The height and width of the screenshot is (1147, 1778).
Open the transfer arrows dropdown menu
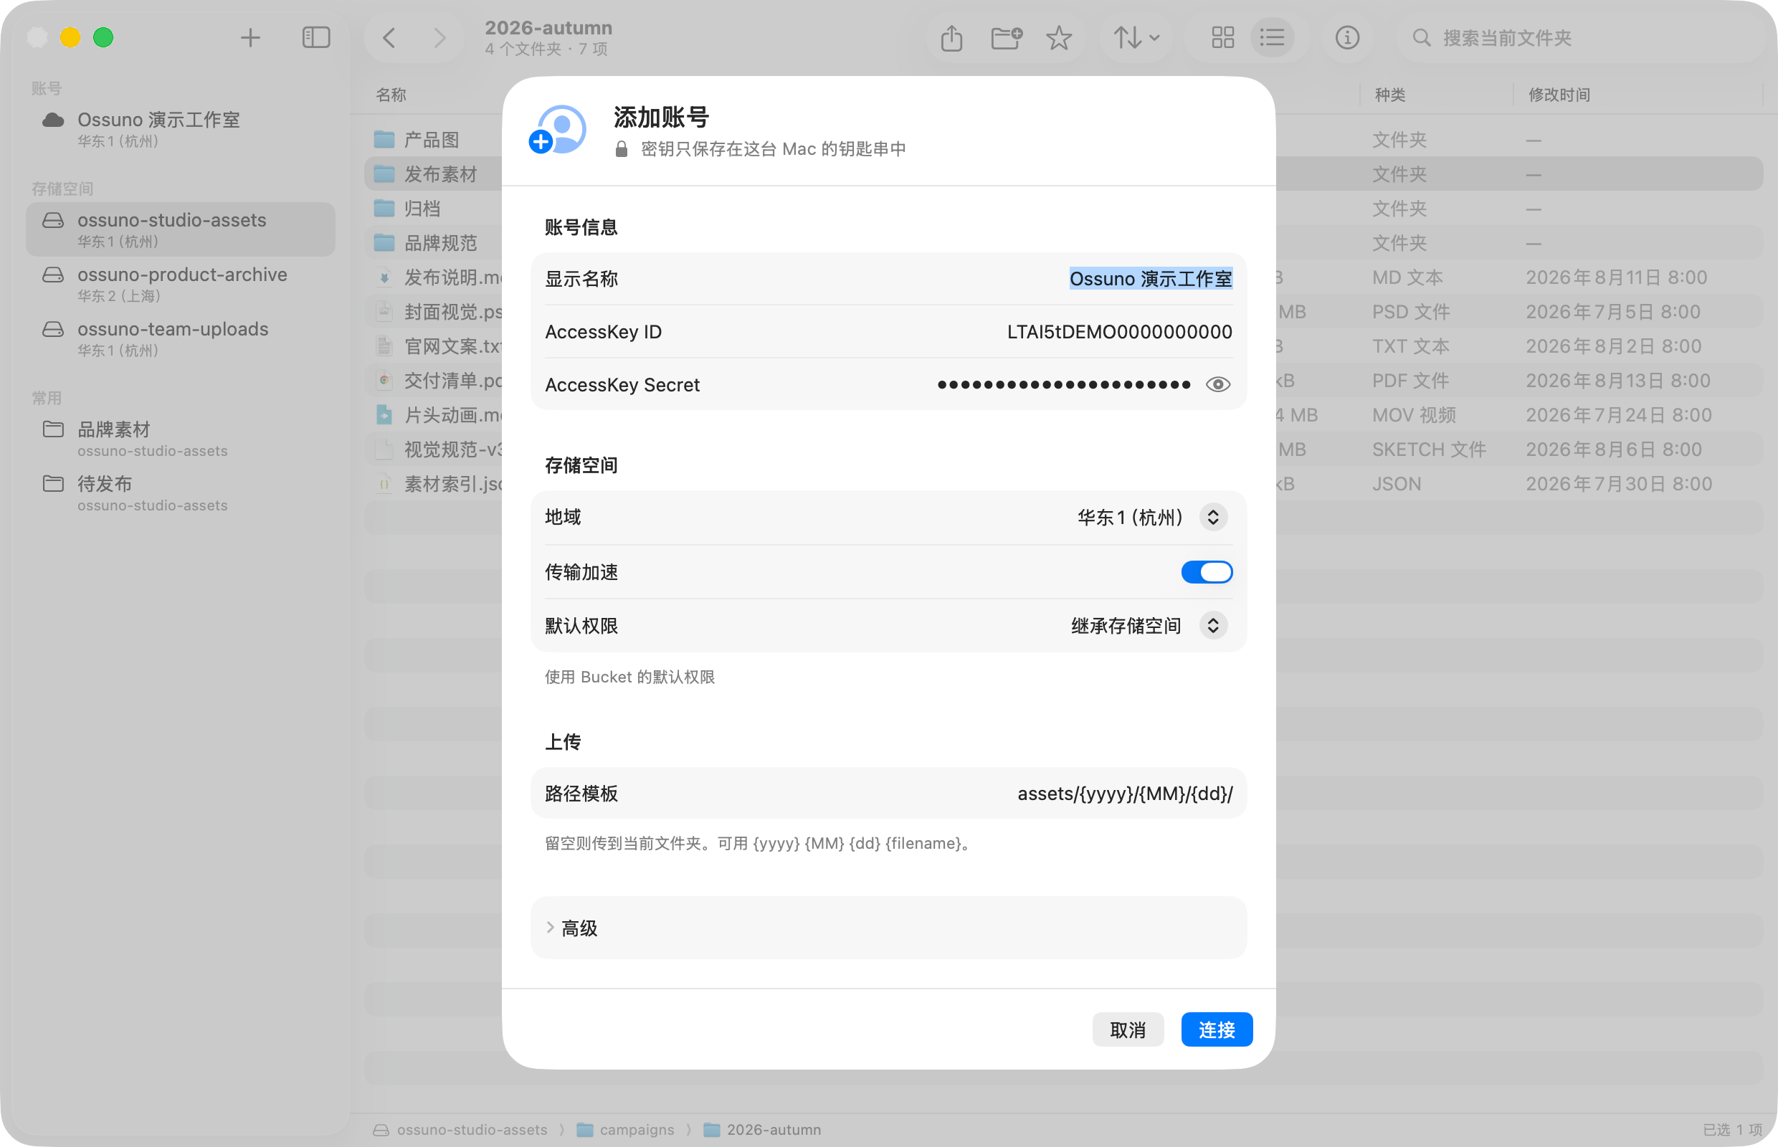click(1136, 37)
